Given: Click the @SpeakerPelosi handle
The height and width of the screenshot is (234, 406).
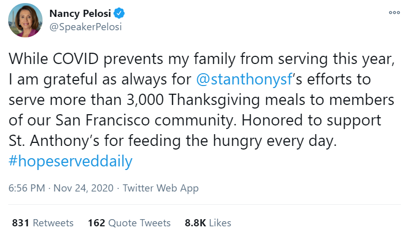Looking at the screenshot, I should 86,27.
